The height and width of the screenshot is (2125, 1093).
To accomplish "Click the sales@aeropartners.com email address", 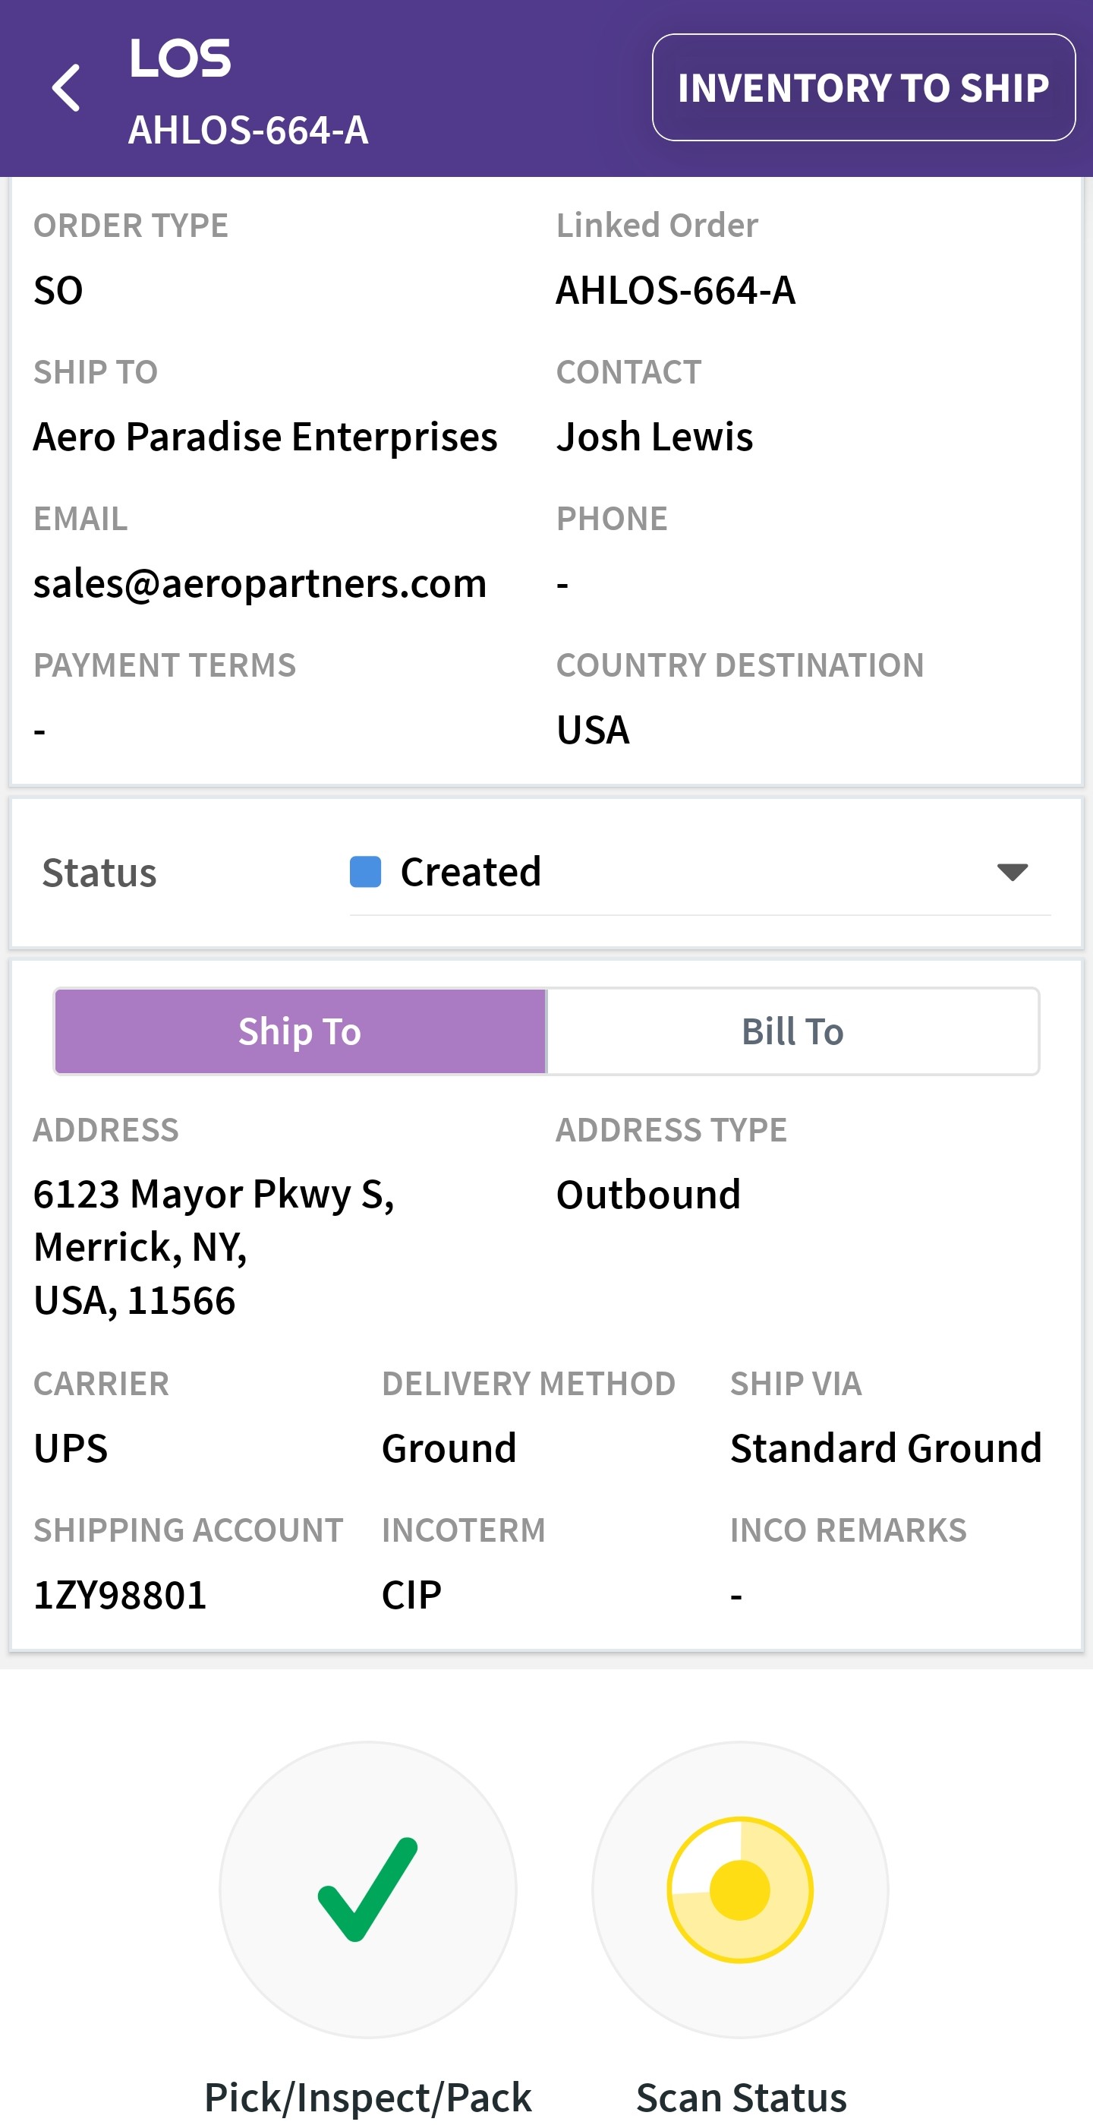I will click(260, 583).
